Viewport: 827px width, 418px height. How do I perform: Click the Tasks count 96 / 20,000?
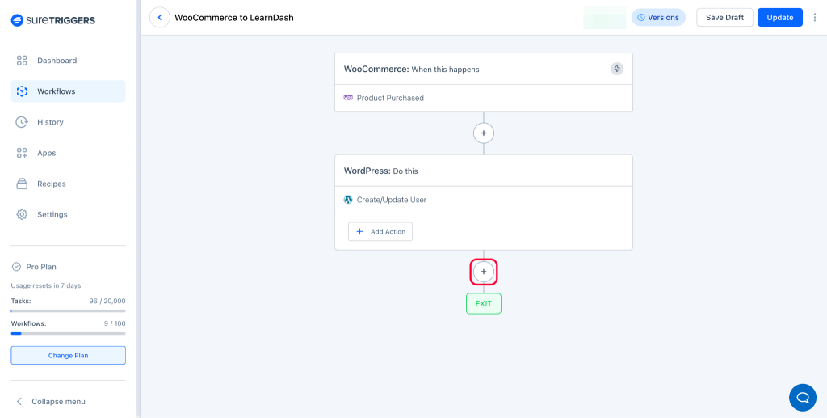coord(107,302)
